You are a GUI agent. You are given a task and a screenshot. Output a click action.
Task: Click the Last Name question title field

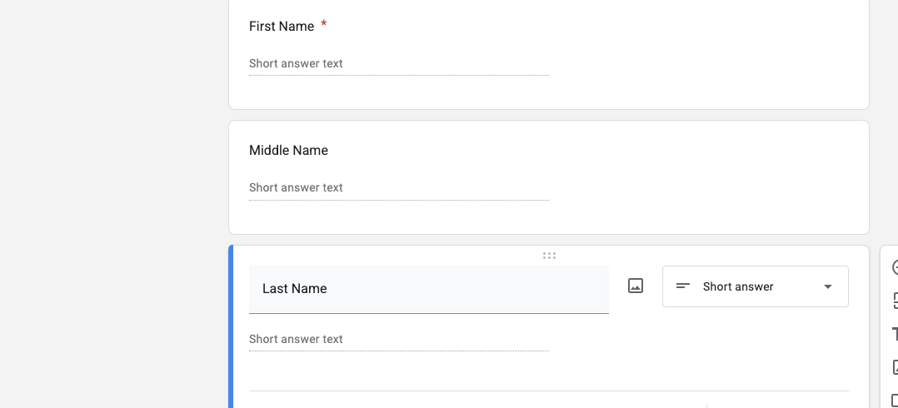428,289
